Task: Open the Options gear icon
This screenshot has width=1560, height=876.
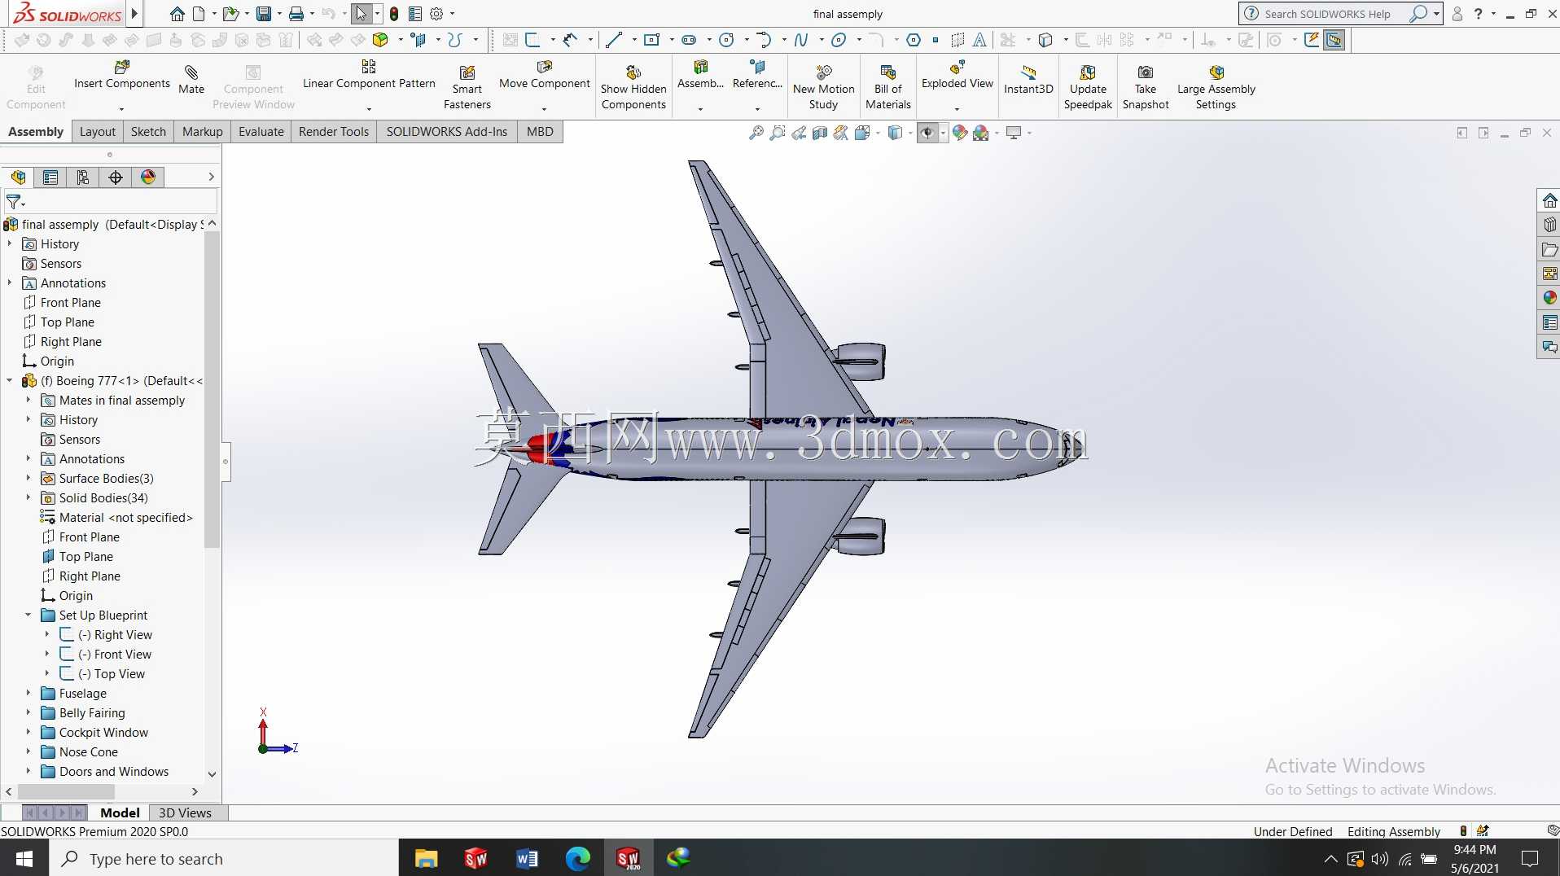Action: [x=436, y=14]
